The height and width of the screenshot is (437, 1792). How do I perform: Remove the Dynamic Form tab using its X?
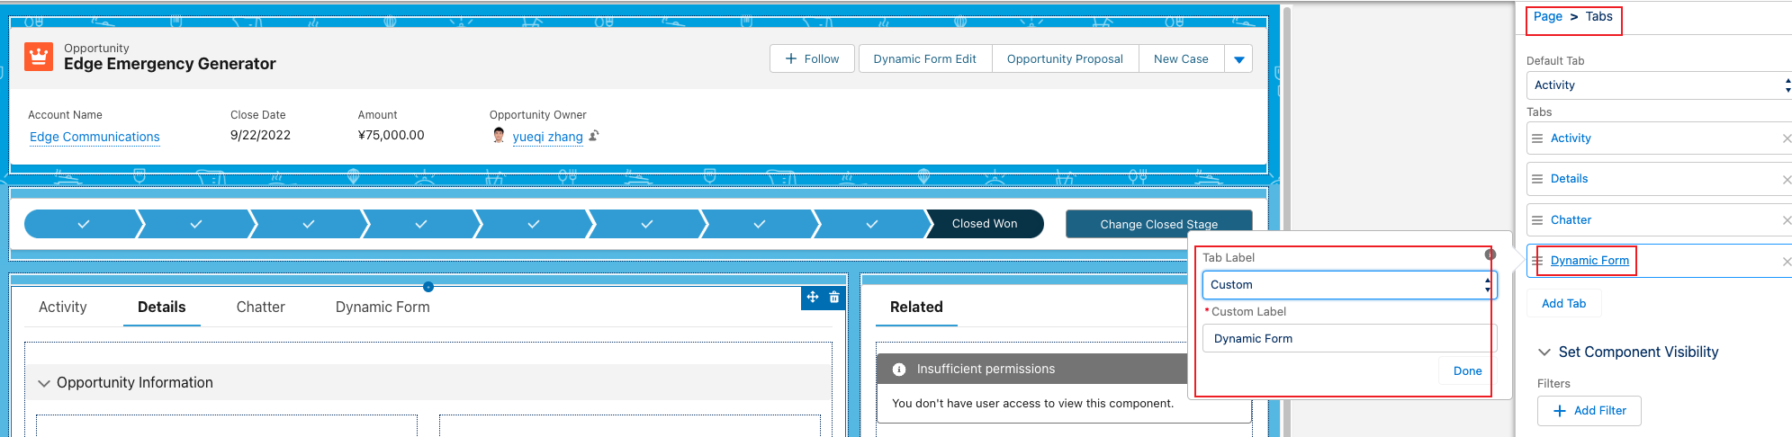coord(1787,262)
